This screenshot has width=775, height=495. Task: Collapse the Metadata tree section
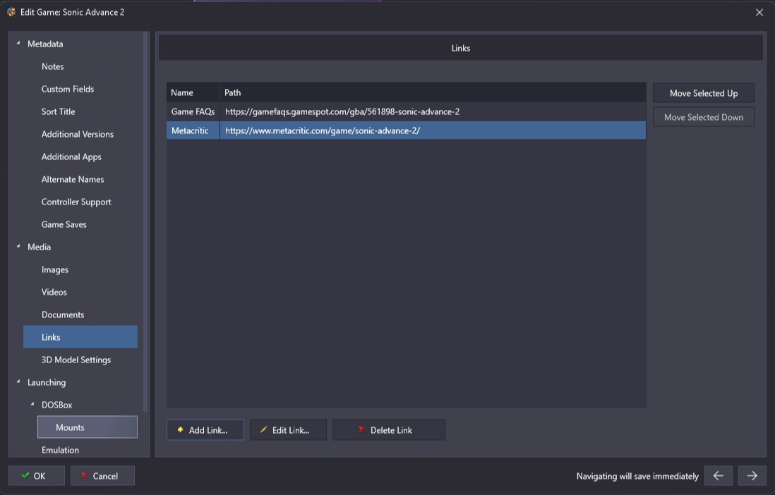click(x=18, y=44)
